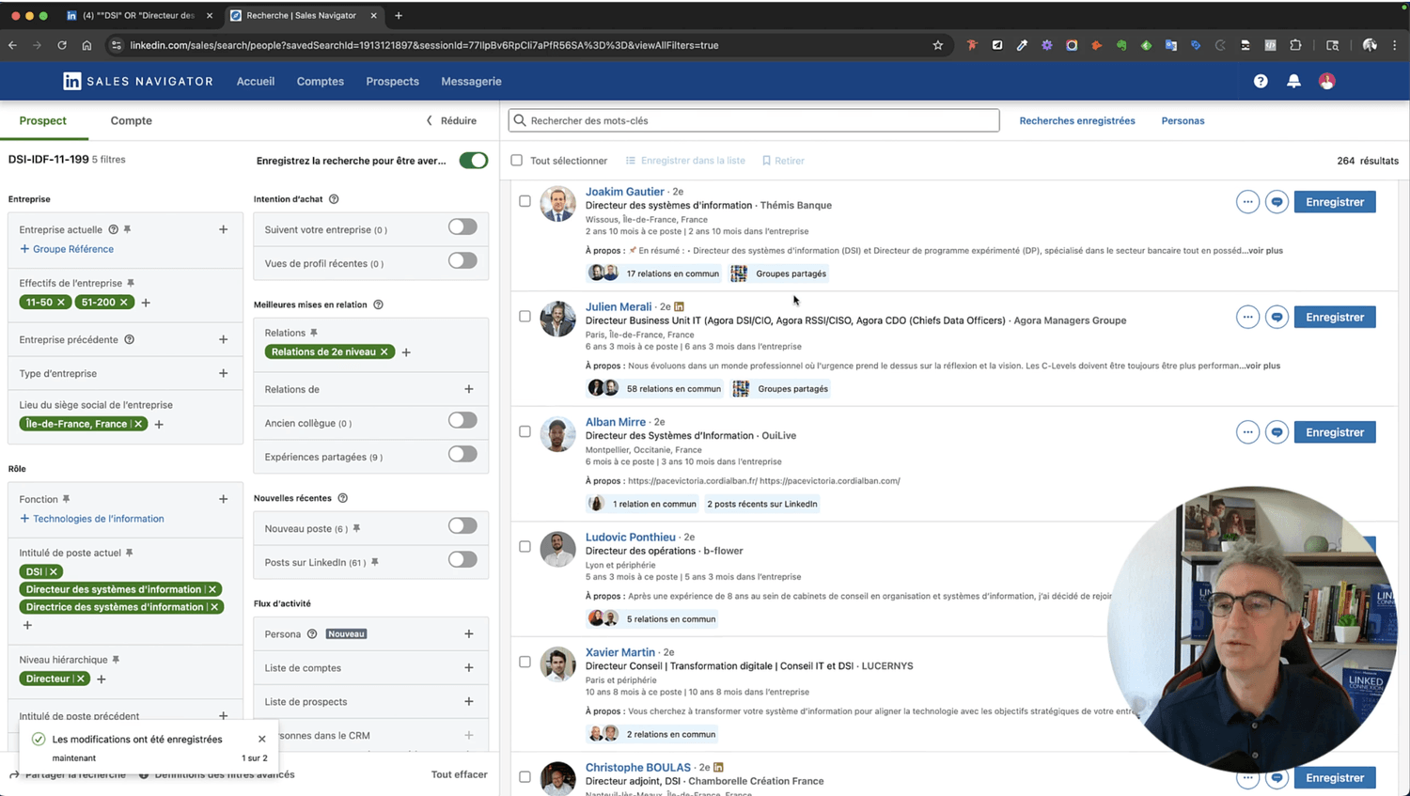Expand the Liste de comptes filter
This screenshot has width=1410, height=796.
pos(468,668)
